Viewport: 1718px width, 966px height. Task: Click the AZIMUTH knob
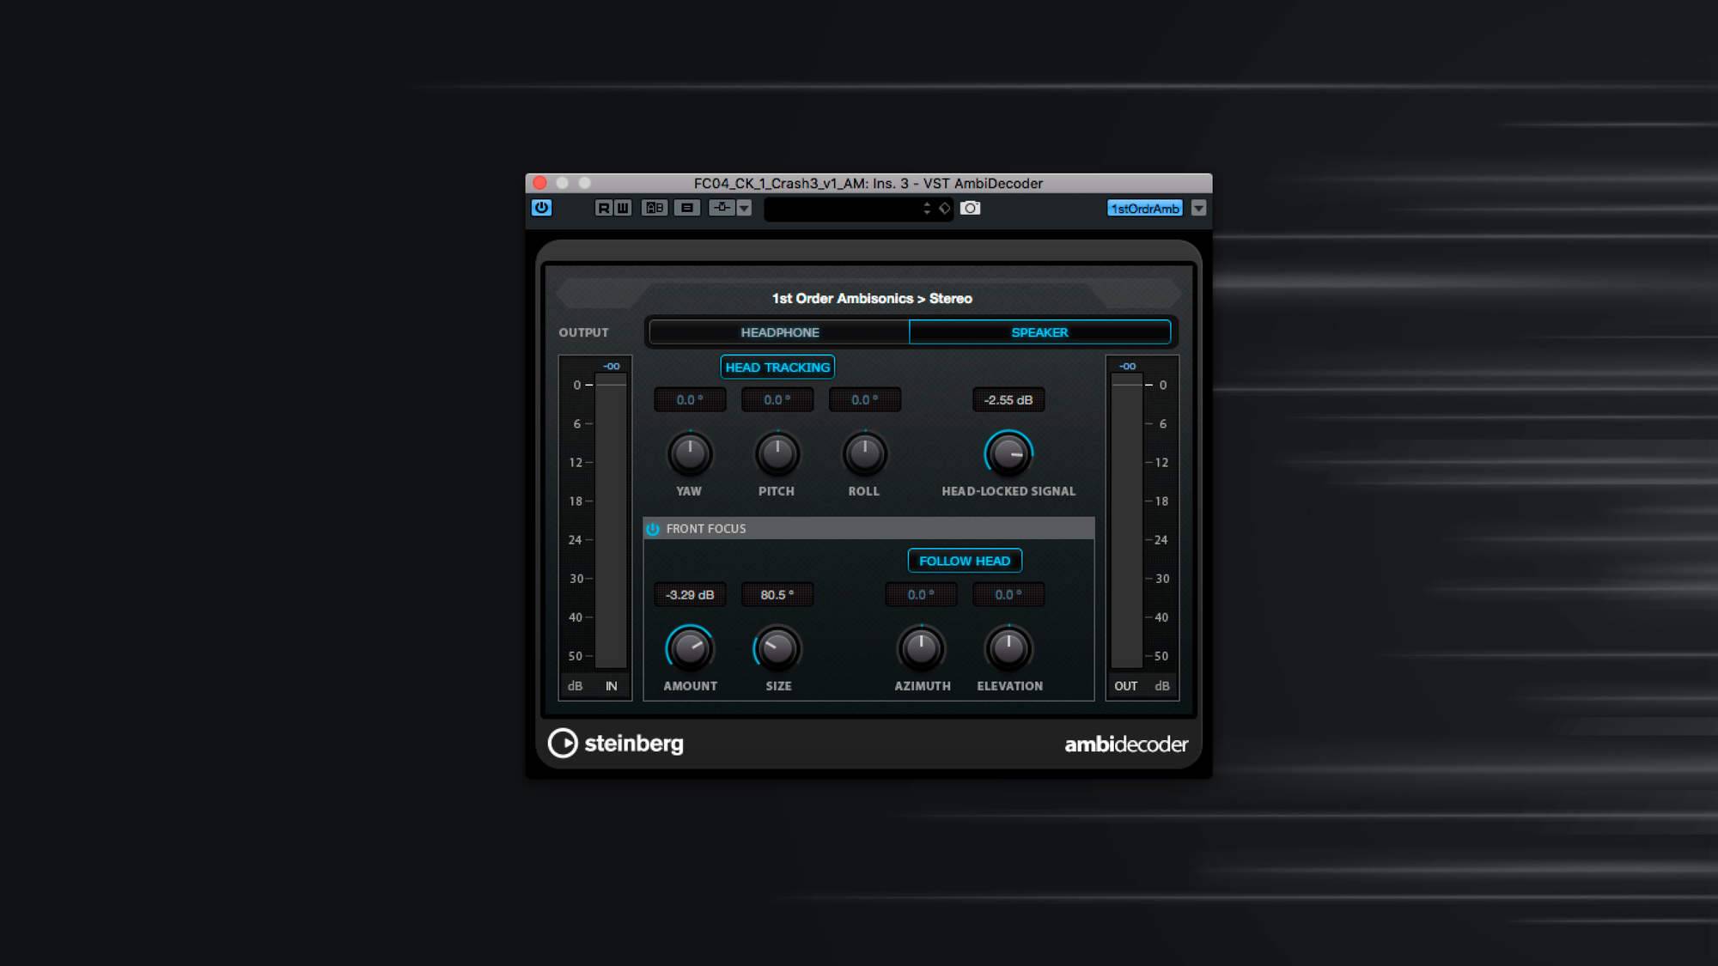(922, 648)
